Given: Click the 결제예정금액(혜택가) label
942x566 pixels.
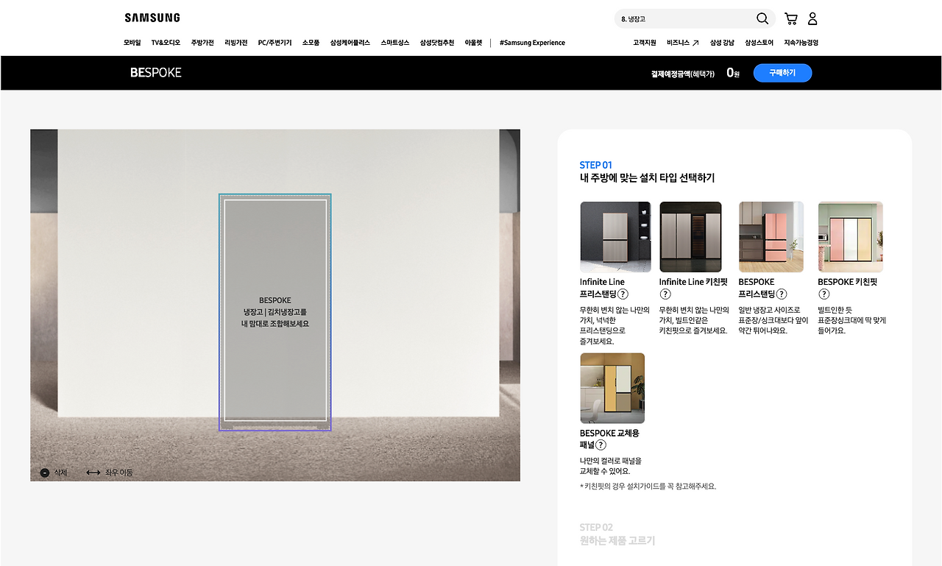Looking at the screenshot, I should pos(683,74).
